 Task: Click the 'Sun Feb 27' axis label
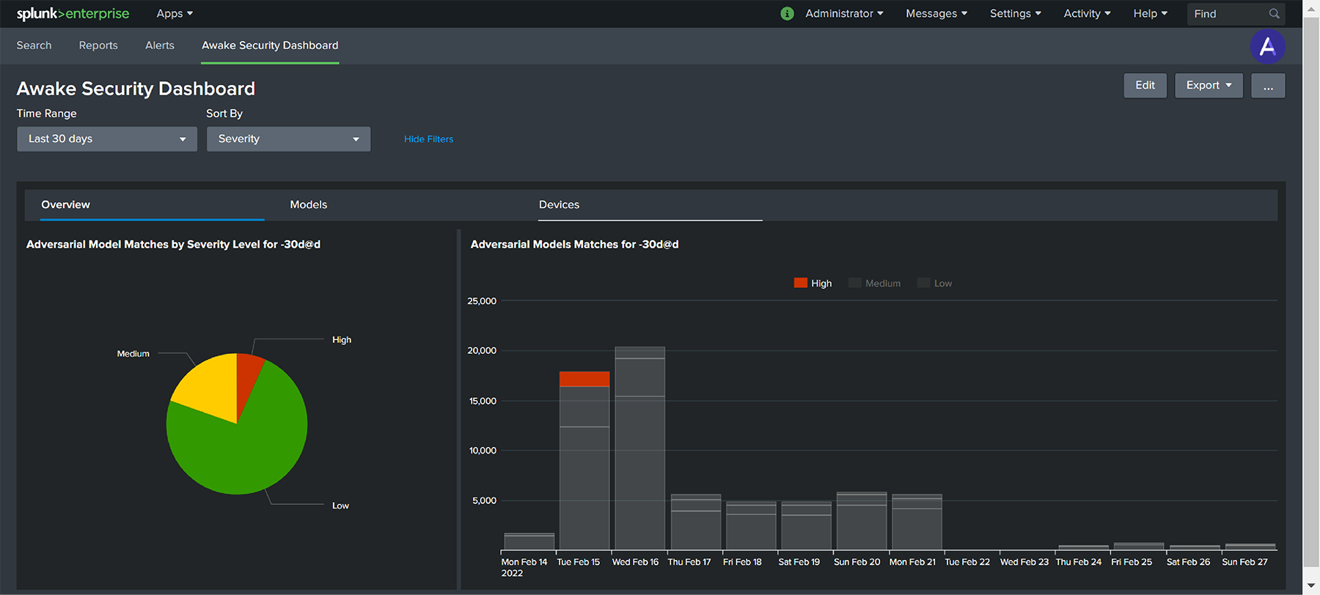pyautogui.click(x=1244, y=562)
